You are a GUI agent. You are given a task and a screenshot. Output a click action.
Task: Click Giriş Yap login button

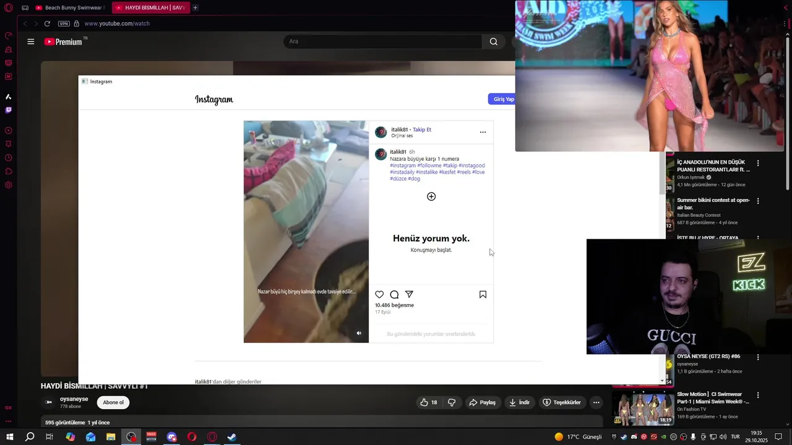(x=504, y=99)
